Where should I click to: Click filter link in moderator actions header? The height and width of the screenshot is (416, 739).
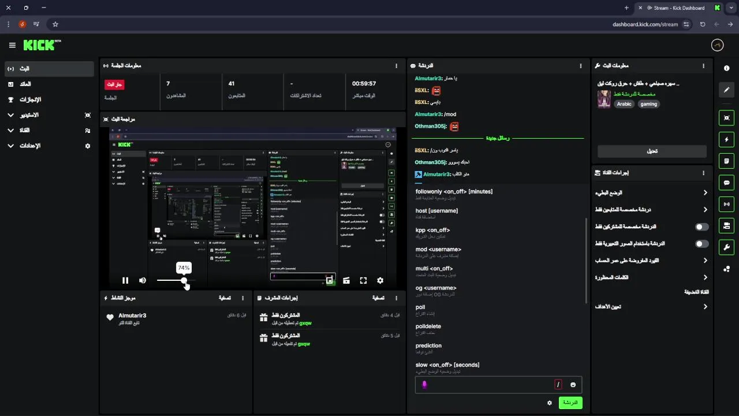[x=378, y=298]
